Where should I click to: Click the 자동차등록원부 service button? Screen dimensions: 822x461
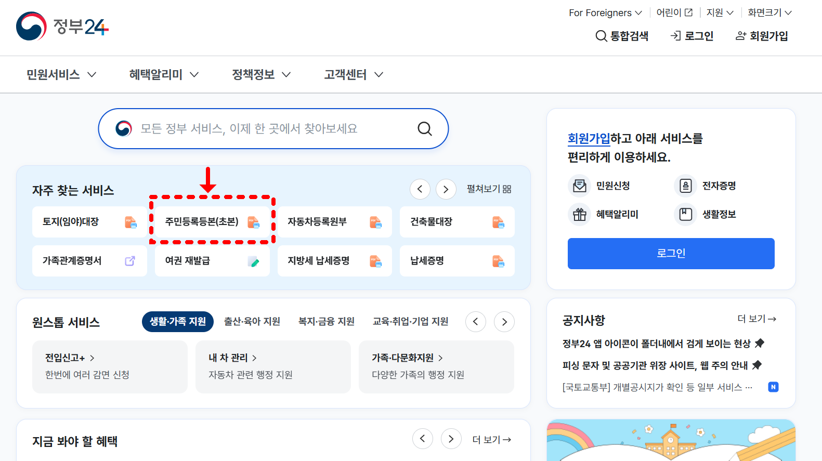click(335, 222)
